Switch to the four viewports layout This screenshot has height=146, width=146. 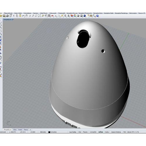click(49, 16)
